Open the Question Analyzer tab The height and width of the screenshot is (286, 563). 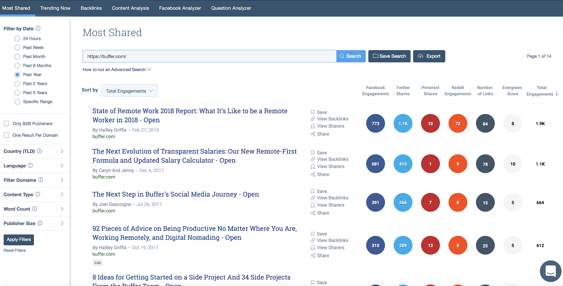(x=231, y=8)
